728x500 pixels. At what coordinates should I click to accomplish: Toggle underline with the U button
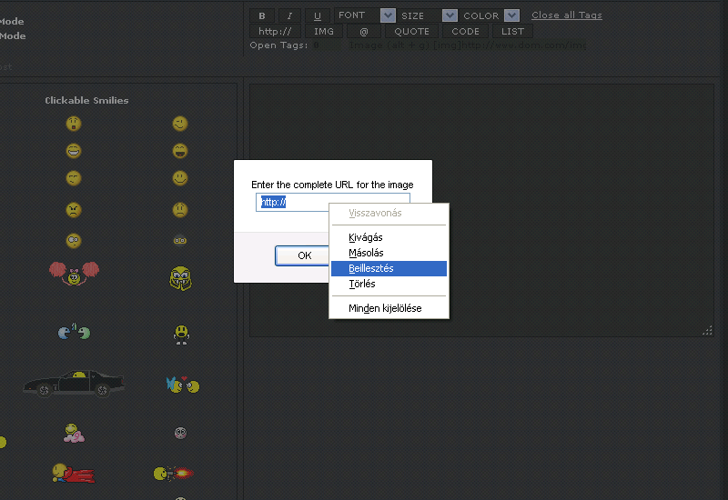point(318,15)
